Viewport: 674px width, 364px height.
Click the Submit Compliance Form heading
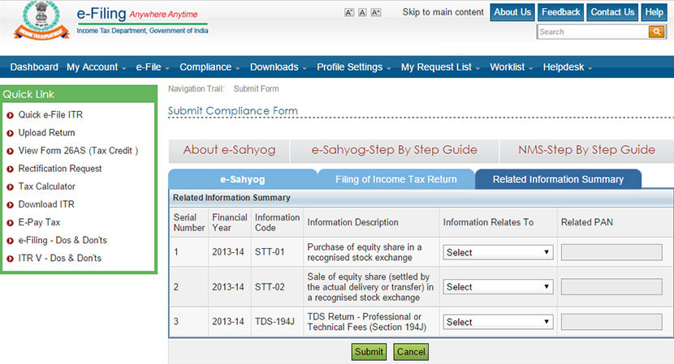232,111
